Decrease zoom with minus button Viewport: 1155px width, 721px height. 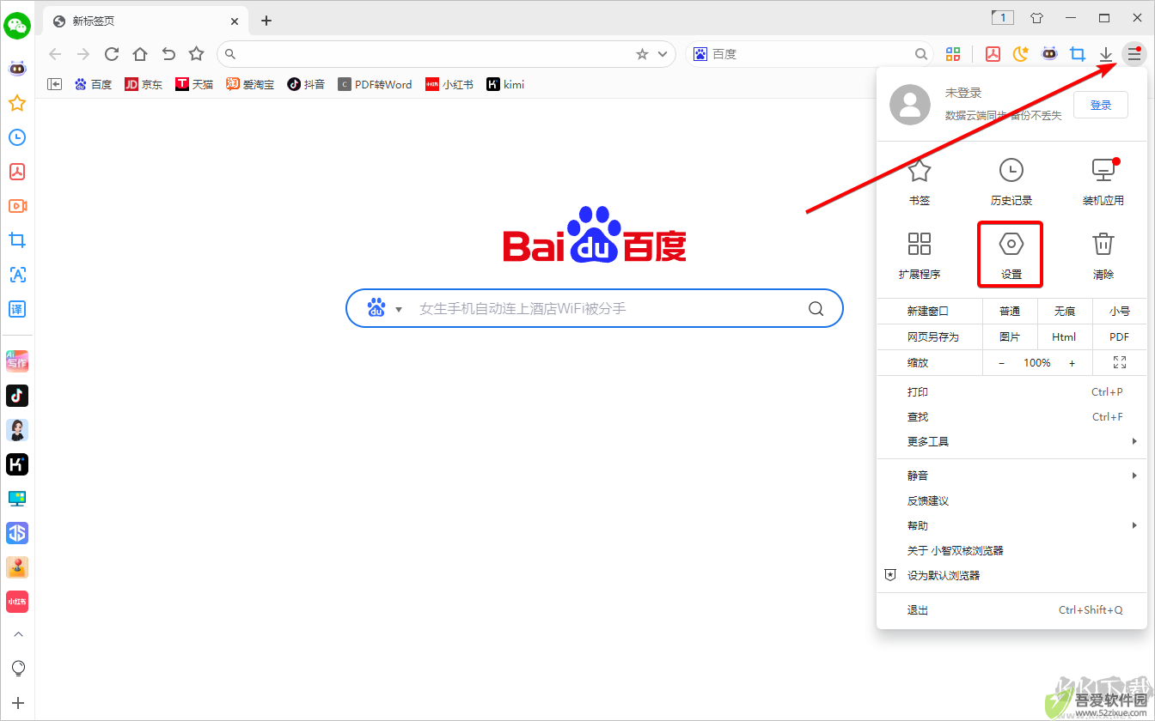pos(1001,363)
